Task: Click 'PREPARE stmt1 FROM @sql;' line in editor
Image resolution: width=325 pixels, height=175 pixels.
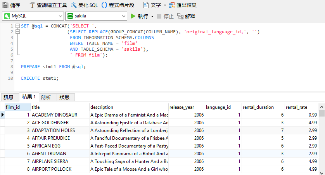Action: pyautogui.click(x=53, y=67)
